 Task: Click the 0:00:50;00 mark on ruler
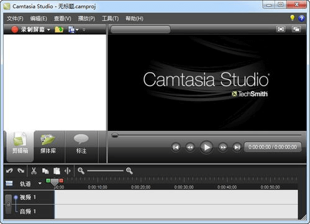[270, 187]
